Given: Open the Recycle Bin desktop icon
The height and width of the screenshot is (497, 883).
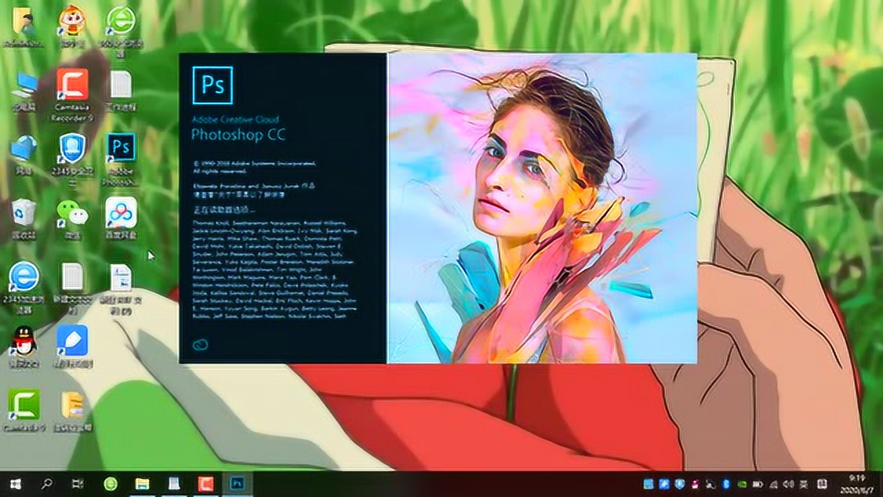Looking at the screenshot, I should [x=23, y=218].
